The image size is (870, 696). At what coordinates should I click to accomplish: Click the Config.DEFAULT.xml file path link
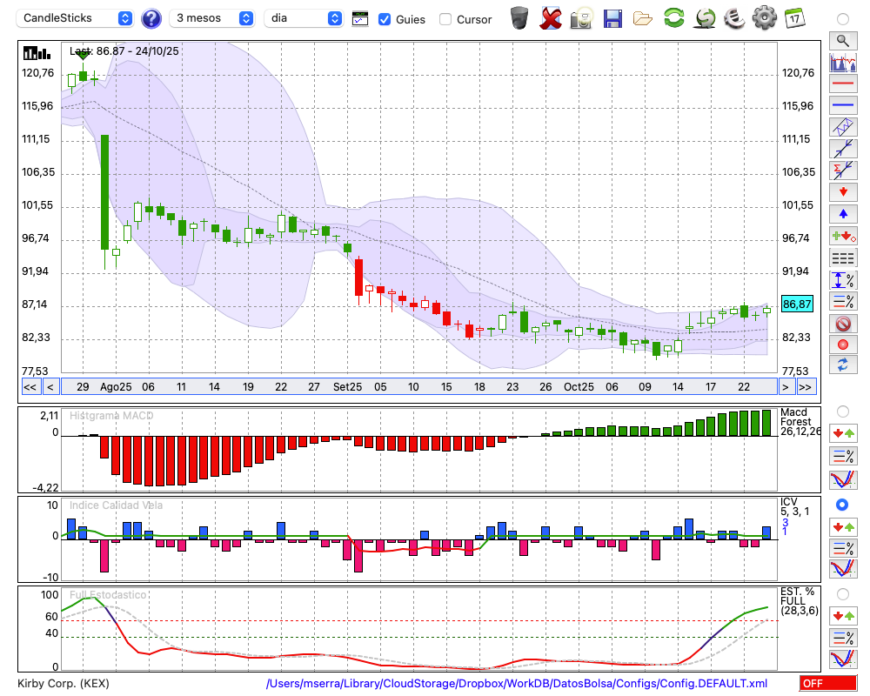[x=517, y=684]
